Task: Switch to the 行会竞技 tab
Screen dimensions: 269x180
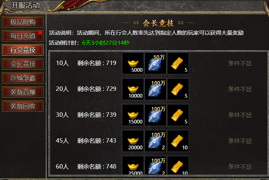Action: click(x=23, y=50)
